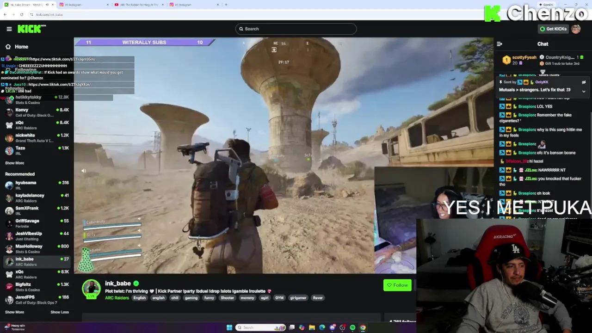This screenshot has width=592, height=333.
Task: Open Google Chrome from taskbar
Action: point(363,327)
